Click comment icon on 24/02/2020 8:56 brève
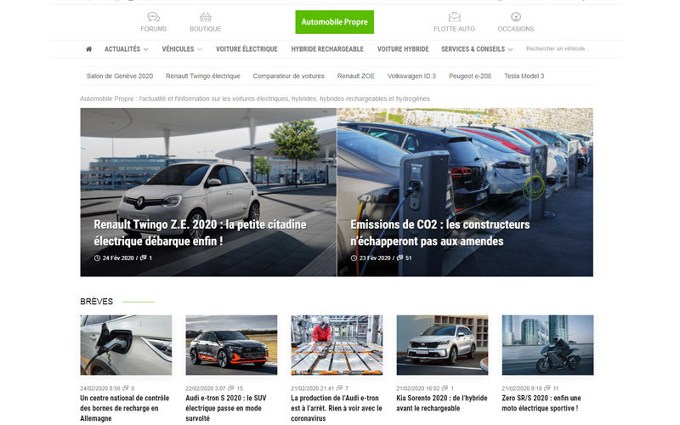This screenshot has width=680, height=425. pos(126,388)
